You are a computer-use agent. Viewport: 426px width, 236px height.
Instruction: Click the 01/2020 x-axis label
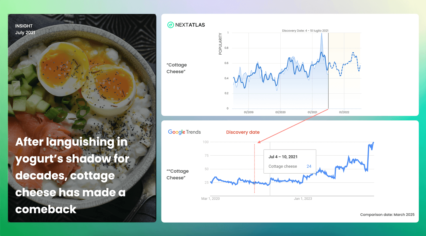pyautogui.click(x=280, y=112)
